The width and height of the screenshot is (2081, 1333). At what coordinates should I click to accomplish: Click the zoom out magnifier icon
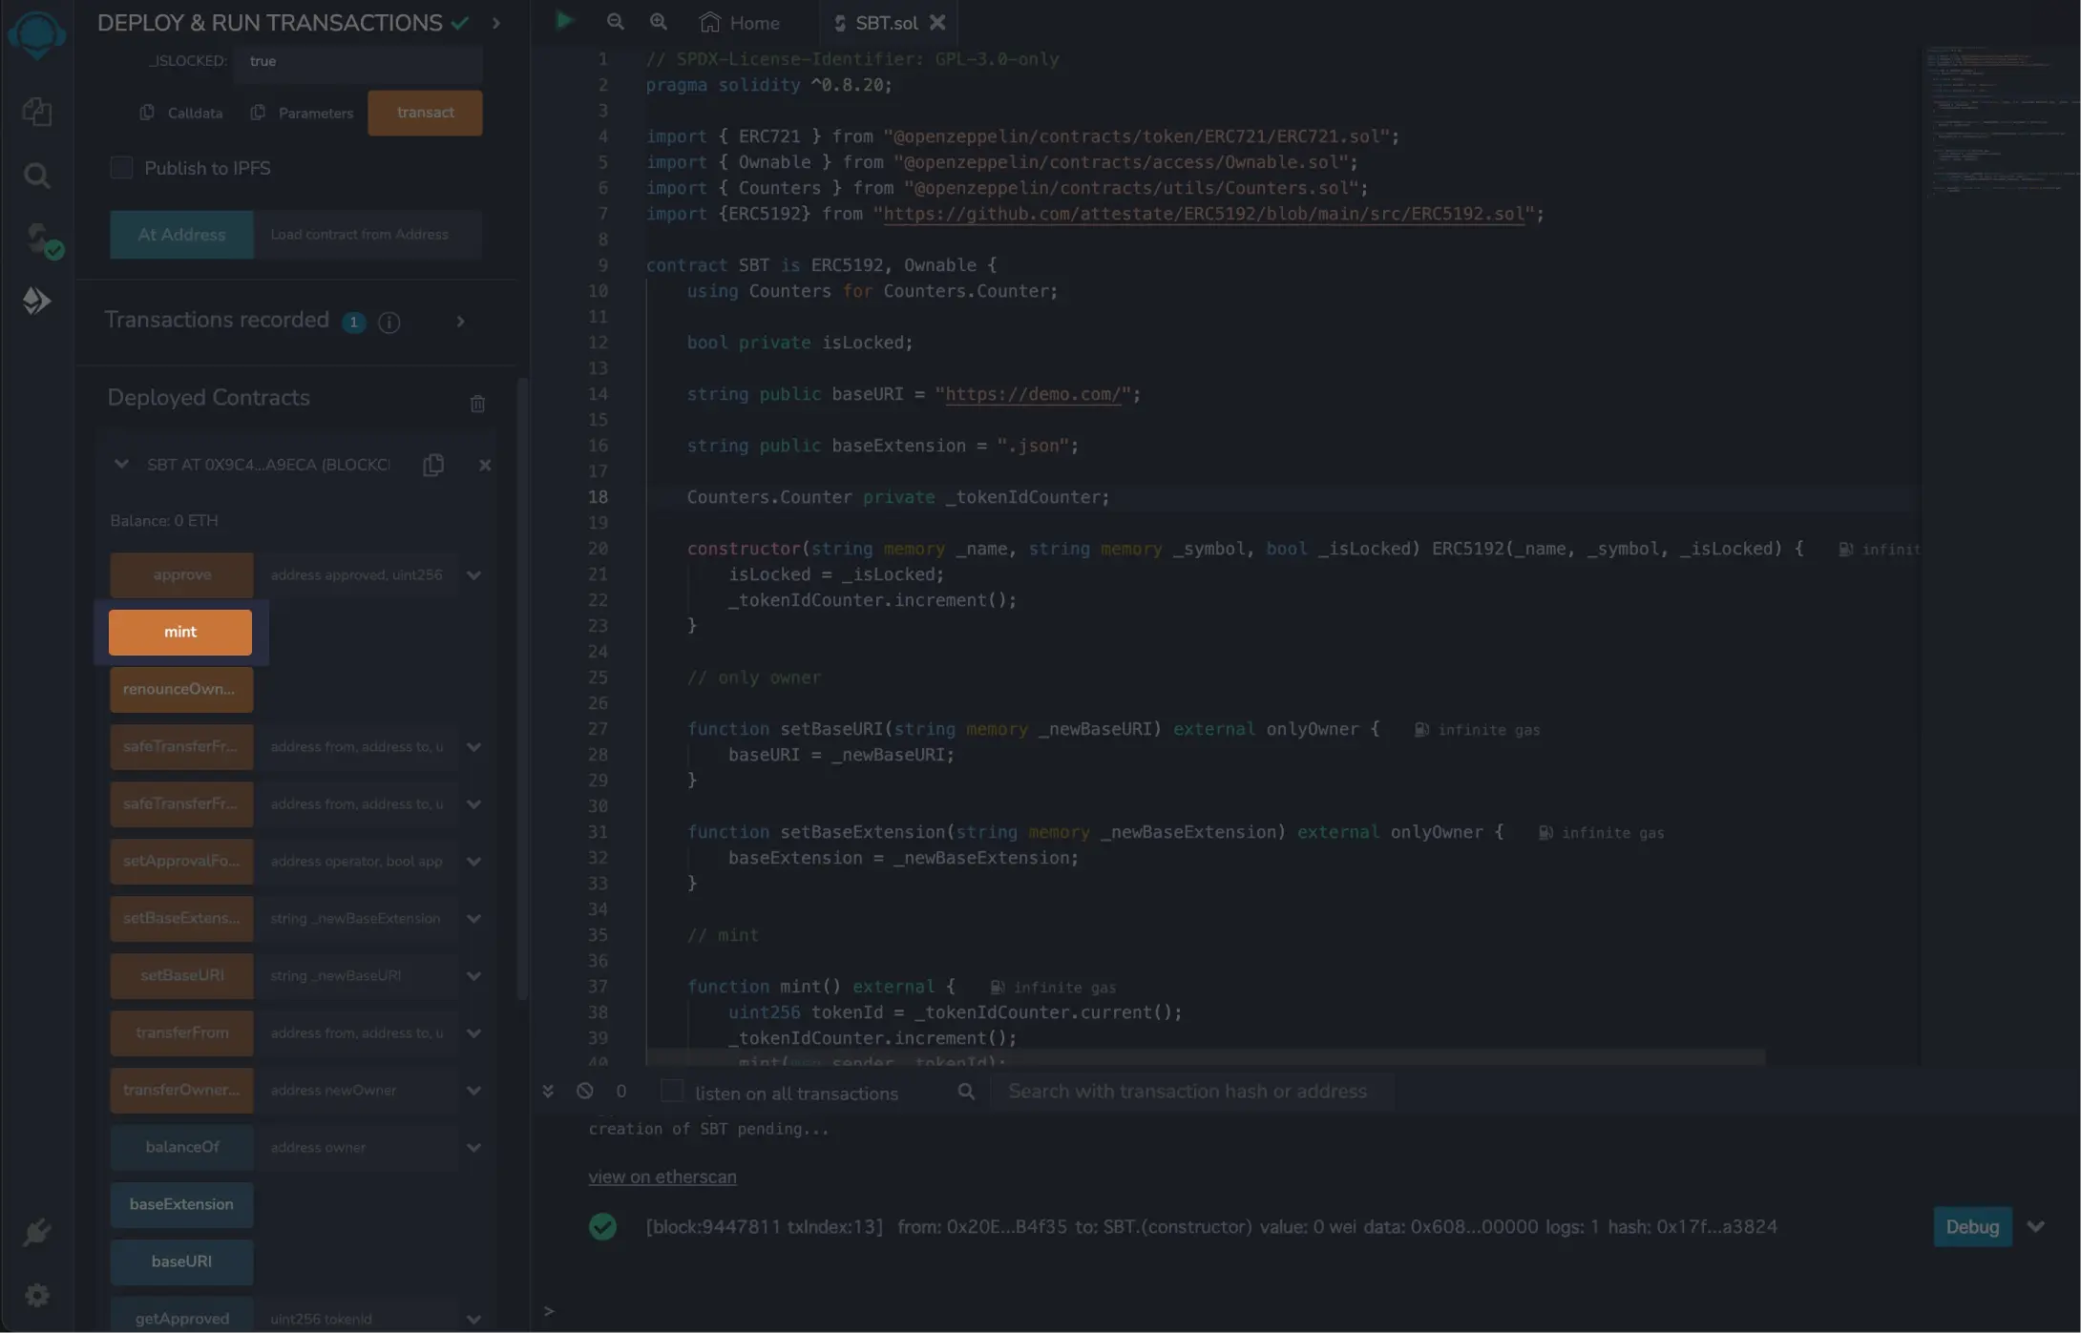[x=615, y=21]
